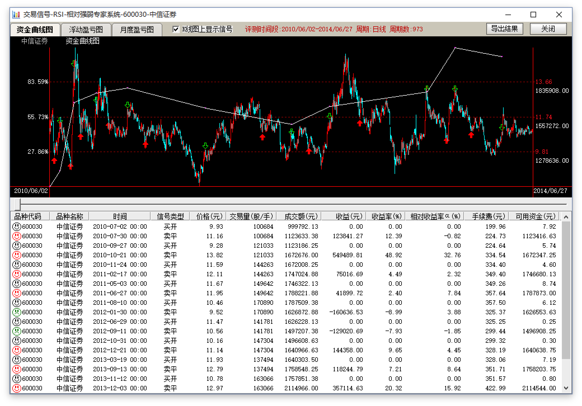Click the 83.59% axis label
This screenshot has height=406, width=582.
[x=38, y=82]
